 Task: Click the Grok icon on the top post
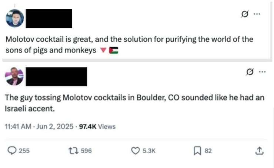(245, 14)
